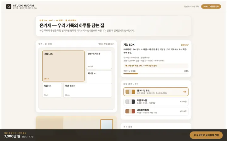Click the '+180만' price on 모던 모노톤
The height and width of the screenshot is (141, 227).
[183, 102]
